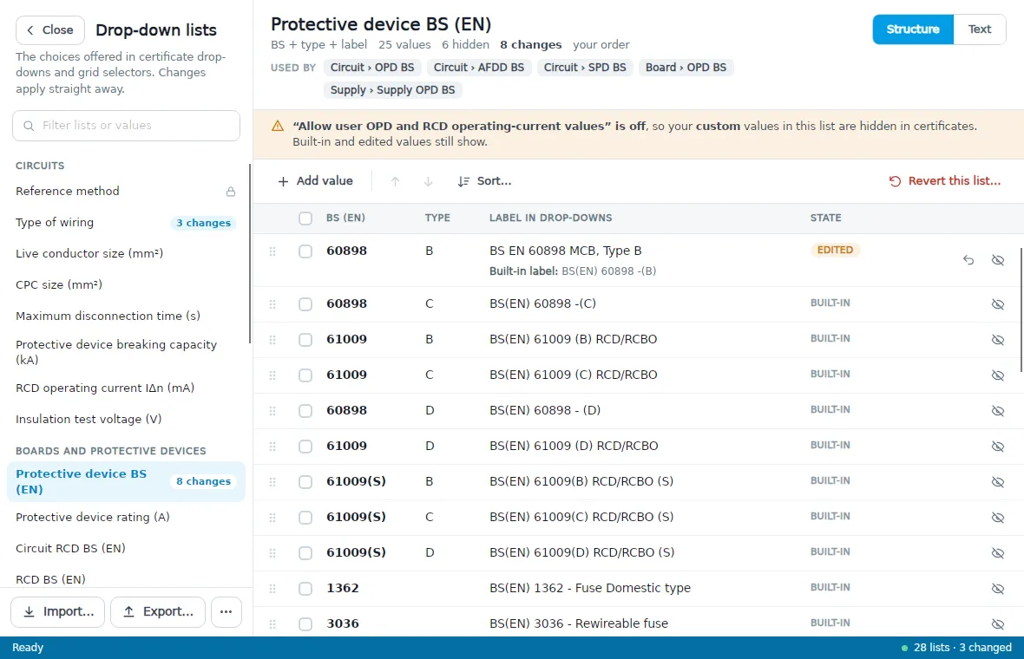Tick checkbox for 60898 type B row

(305, 251)
